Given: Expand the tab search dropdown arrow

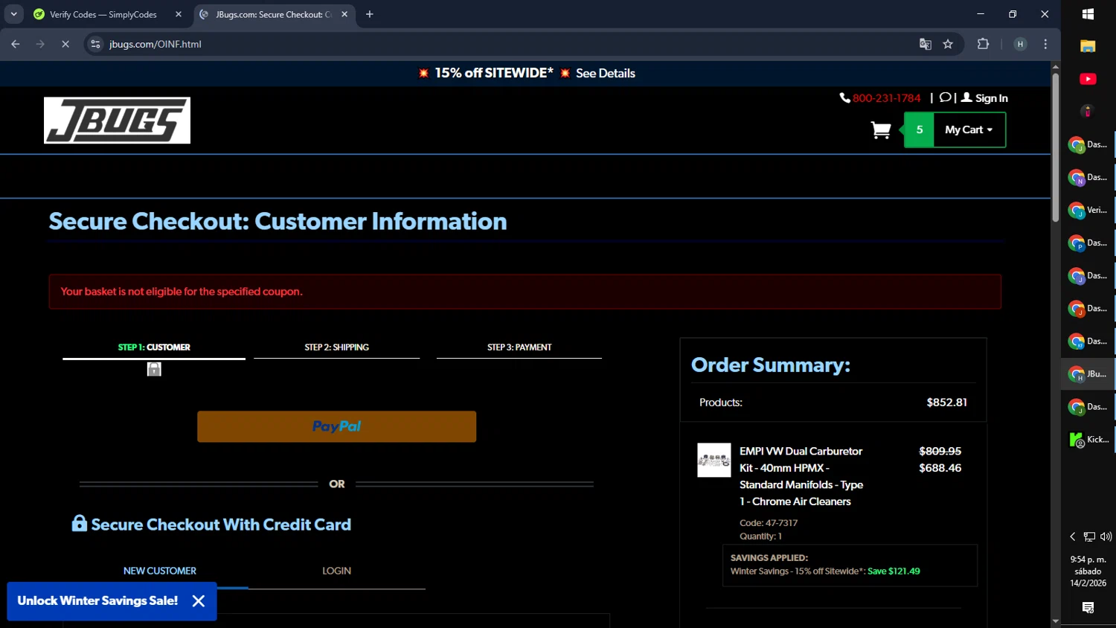Looking at the screenshot, I should point(13,14).
